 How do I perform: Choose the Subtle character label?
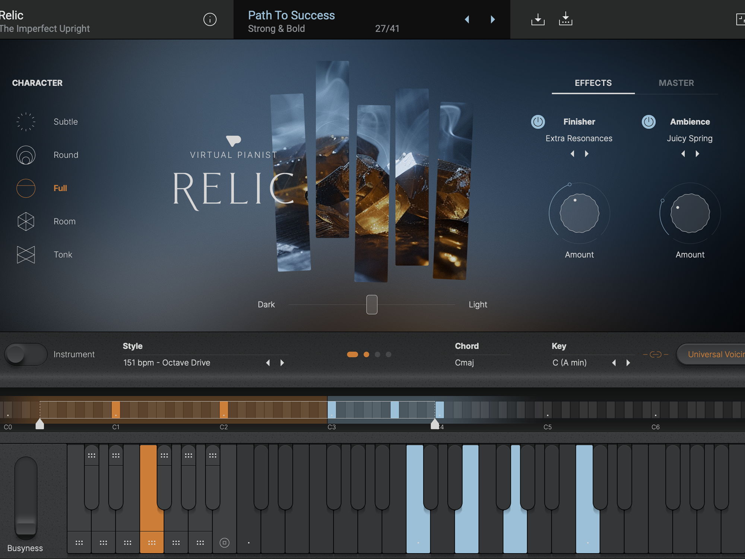[x=66, y=121]
